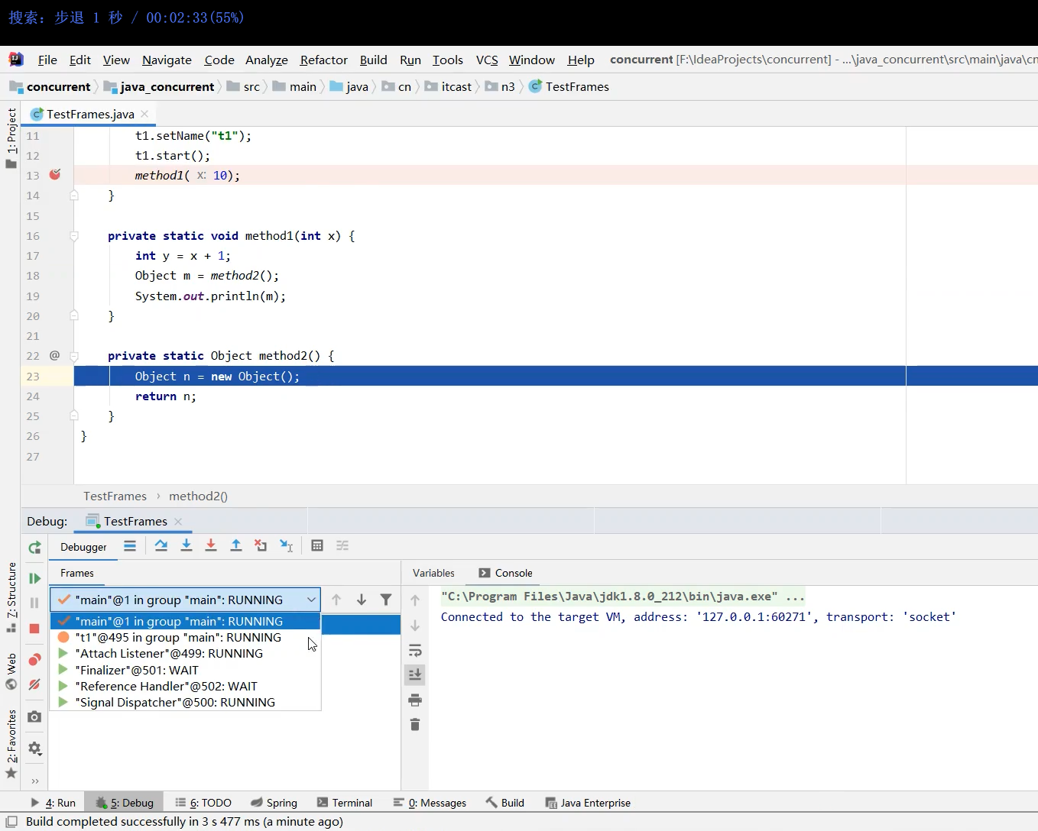This screenshot has height=831, width=1038.
Task: Click the red Force Step Into icon
Action: pyautogui.click(x=211, y=545)
